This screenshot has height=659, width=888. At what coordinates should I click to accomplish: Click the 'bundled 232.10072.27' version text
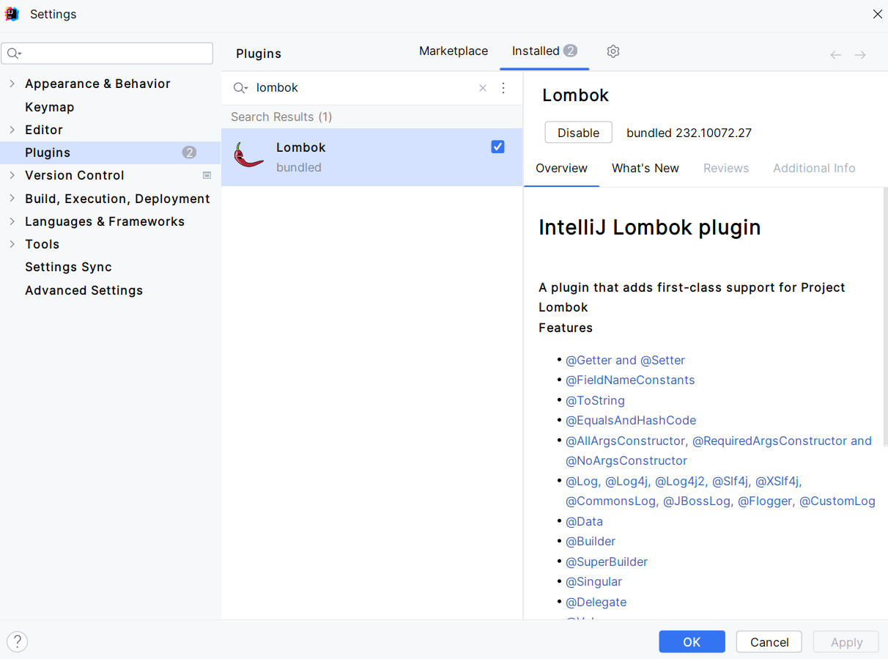[x=689, y=133]
